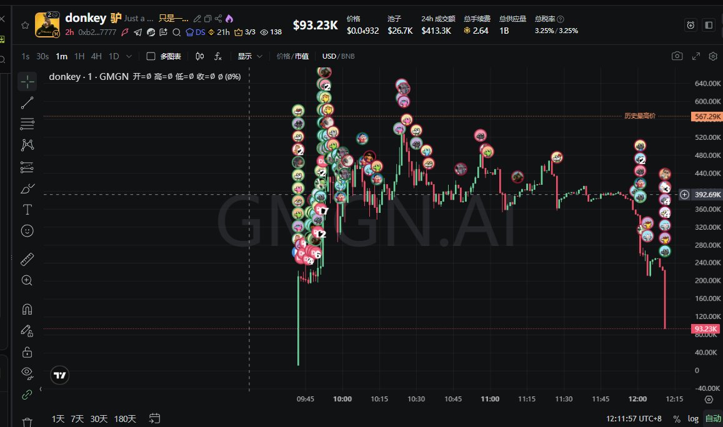Image resolution: width=723 pixels, height=427 pixels.
Task: Set range to 180天
Action: pyautogui.click(x=125, y=419)
